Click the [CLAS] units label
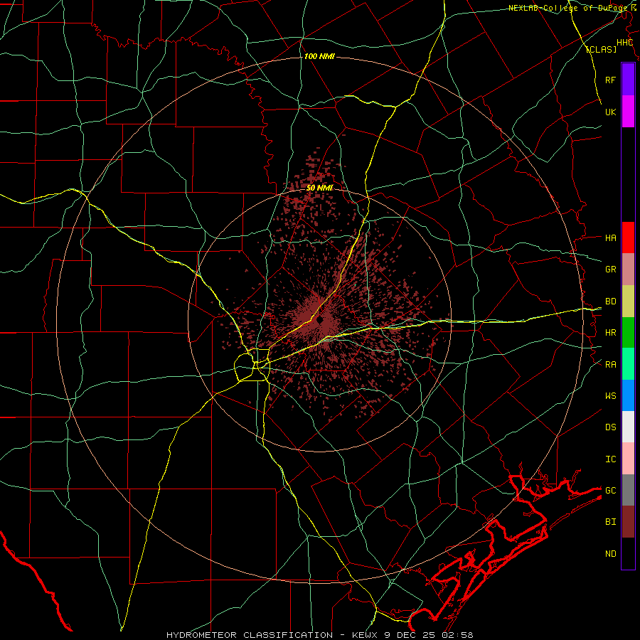 click(601, 49)
